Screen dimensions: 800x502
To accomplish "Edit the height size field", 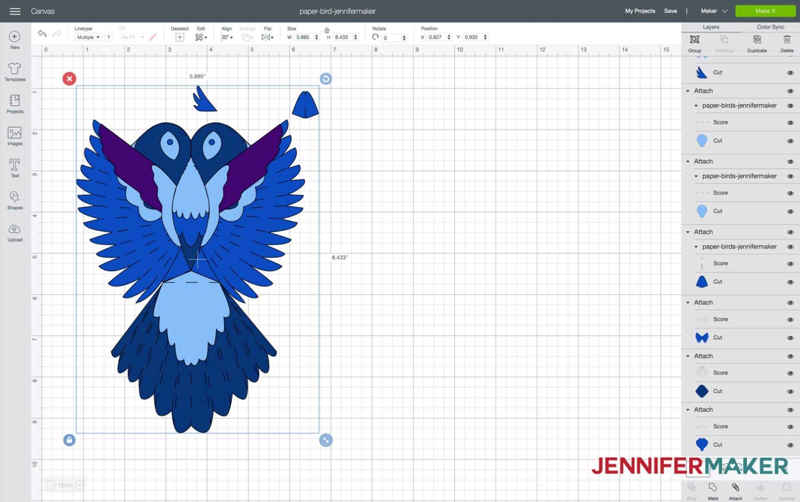I will [x=342, y=37].
